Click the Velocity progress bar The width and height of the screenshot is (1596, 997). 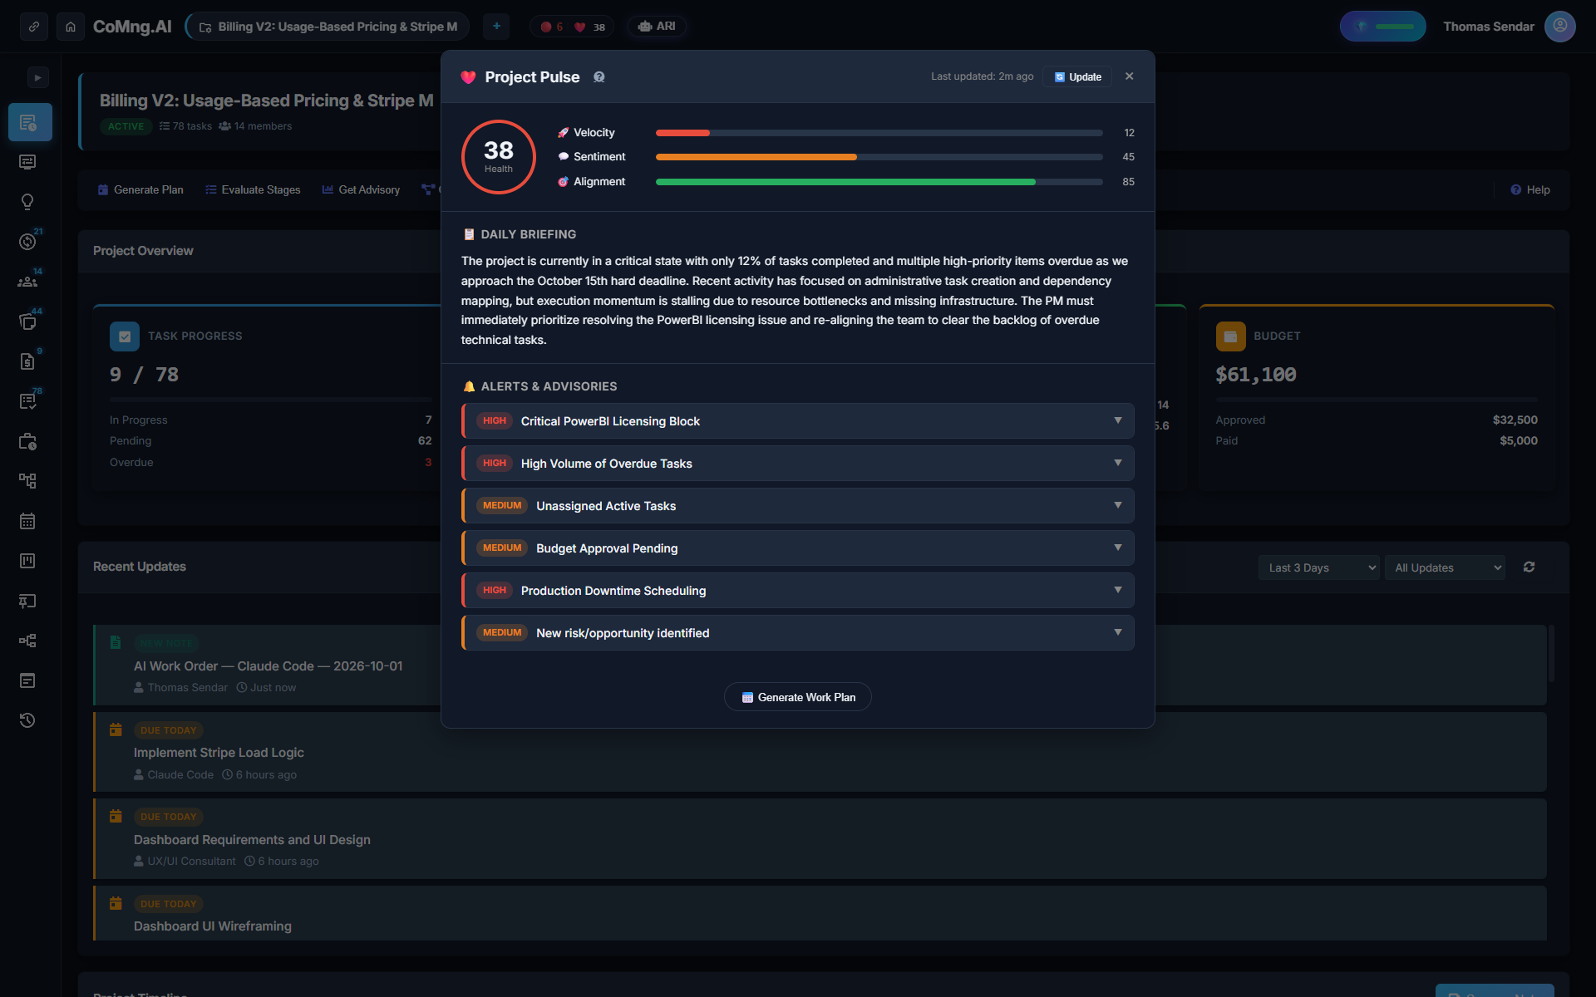[879, 133]
